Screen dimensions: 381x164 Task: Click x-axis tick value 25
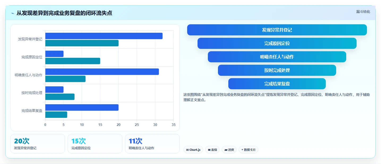137,125
